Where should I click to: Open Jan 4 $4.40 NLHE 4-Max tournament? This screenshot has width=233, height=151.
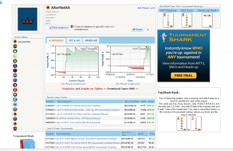pyautogui.click(x=88, y=110)
